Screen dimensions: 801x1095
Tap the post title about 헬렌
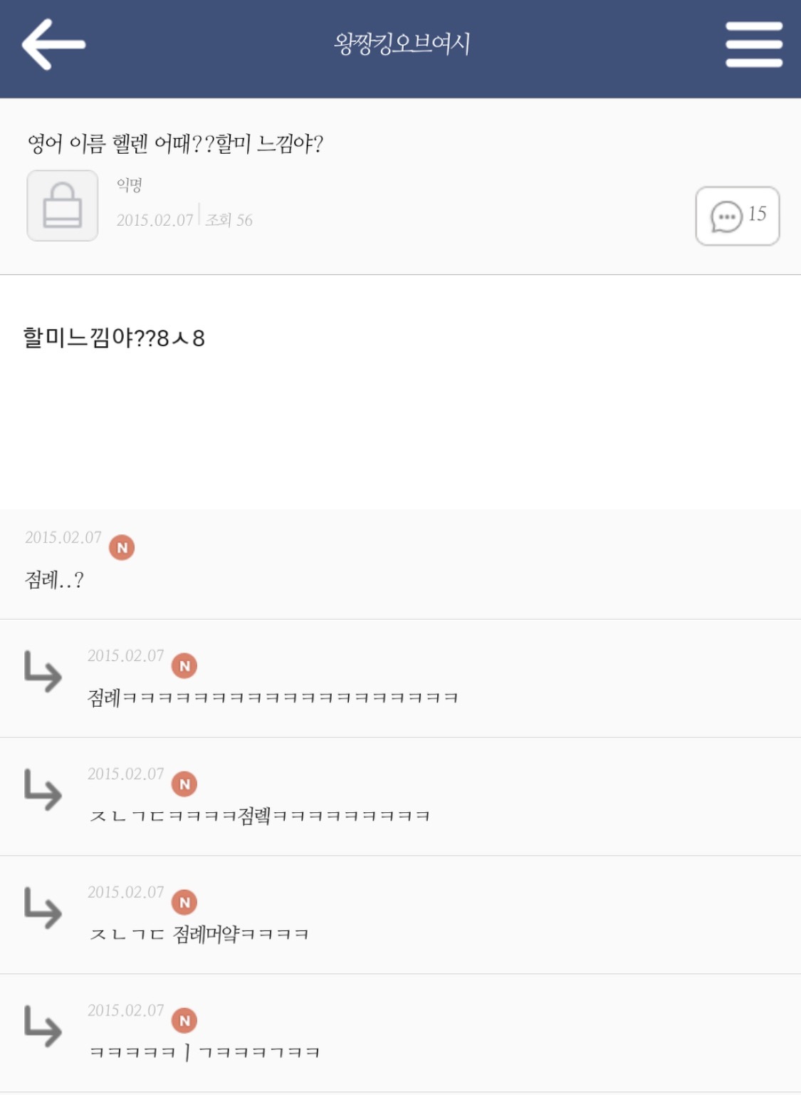pos(175,144)
